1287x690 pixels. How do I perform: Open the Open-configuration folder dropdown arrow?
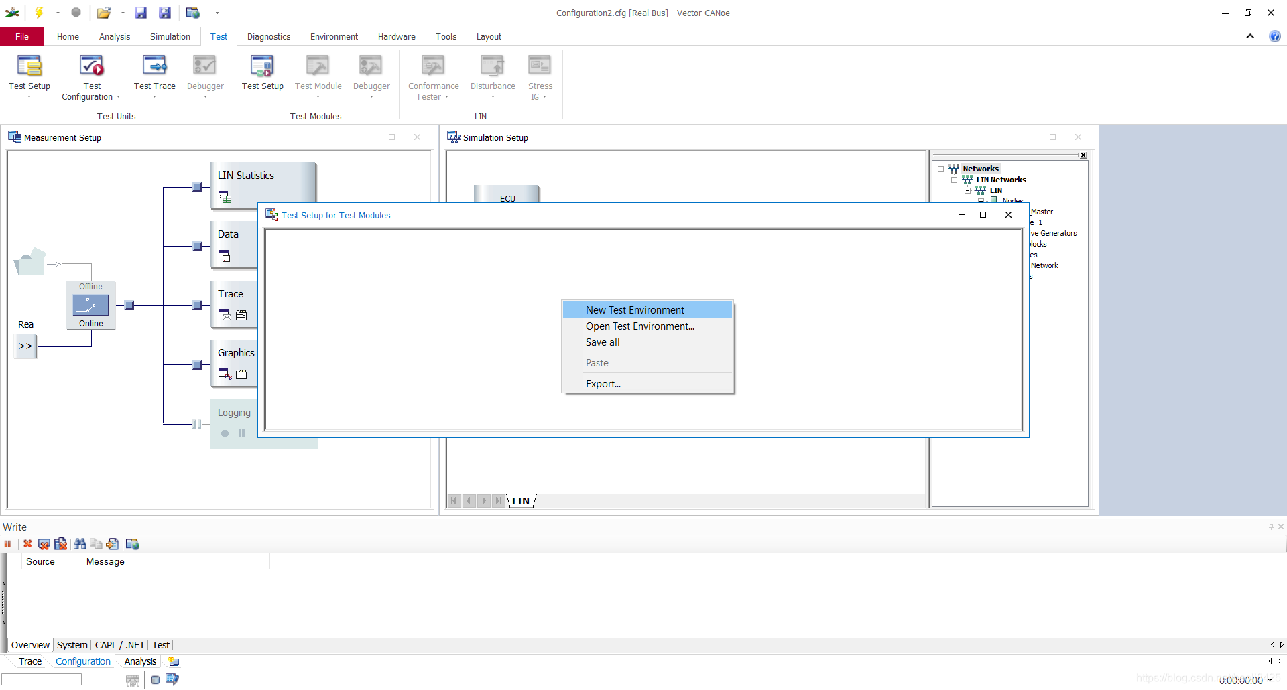123,13
